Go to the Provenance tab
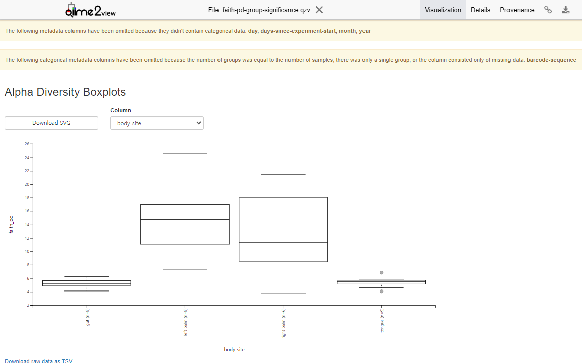Viewport: 582px width, 364px height. (x=517, y=10)
